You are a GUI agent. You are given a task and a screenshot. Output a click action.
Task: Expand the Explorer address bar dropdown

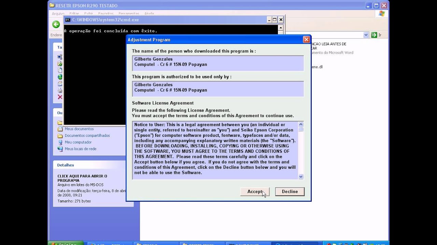[x=366, y=35]
